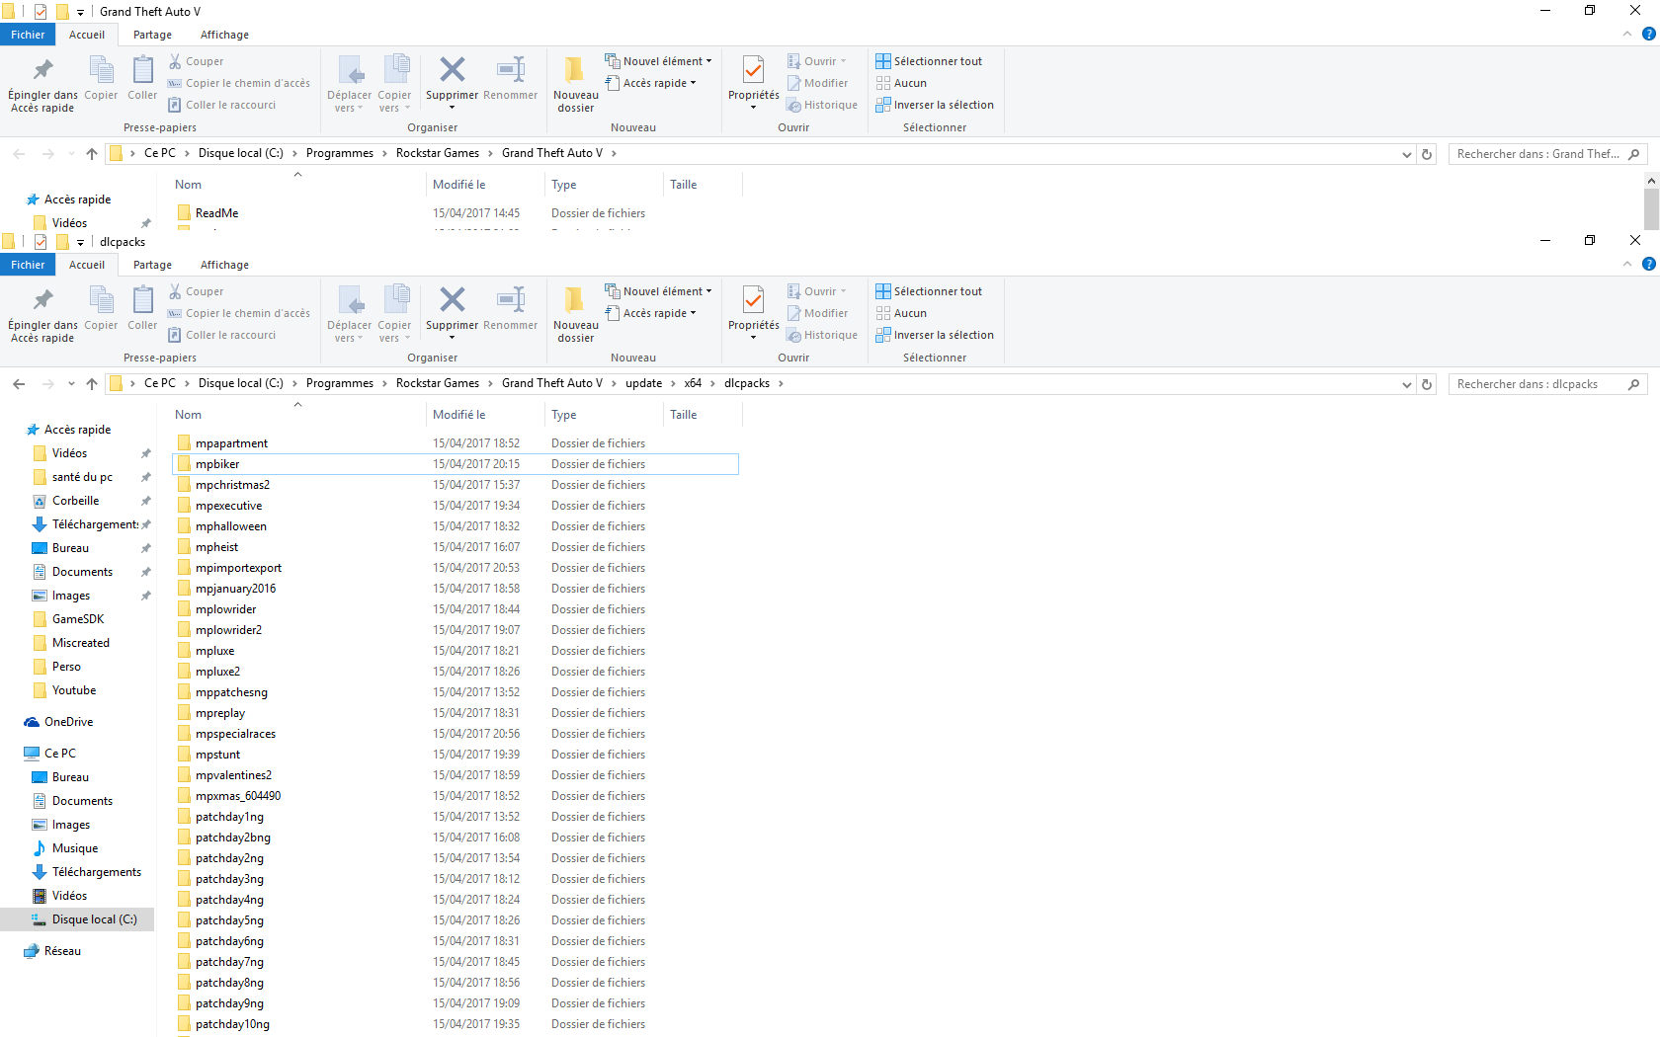Select santé du pc in quick access
The height and width of the screenshot is (1037, 1660).
(x=72, y=477)
